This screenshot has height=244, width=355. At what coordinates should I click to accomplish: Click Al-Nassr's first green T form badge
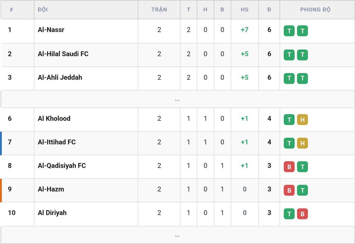pyautogui.click(x=289, y=31)
